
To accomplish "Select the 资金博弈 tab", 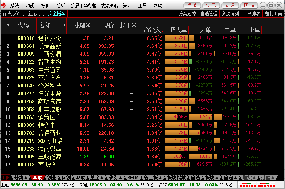I will tap(57, 14).
